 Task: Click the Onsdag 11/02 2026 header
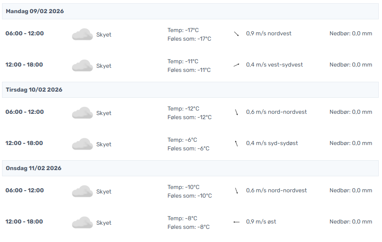point(34,168)
